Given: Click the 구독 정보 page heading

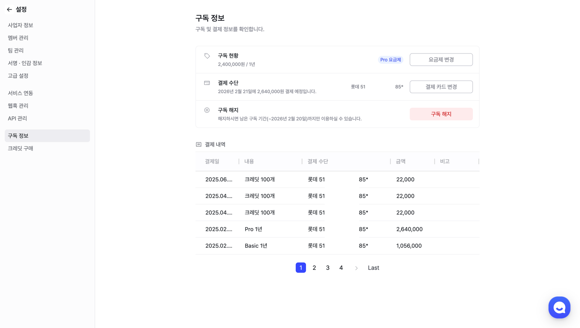Looking at the screenshot, I should 210,18.
